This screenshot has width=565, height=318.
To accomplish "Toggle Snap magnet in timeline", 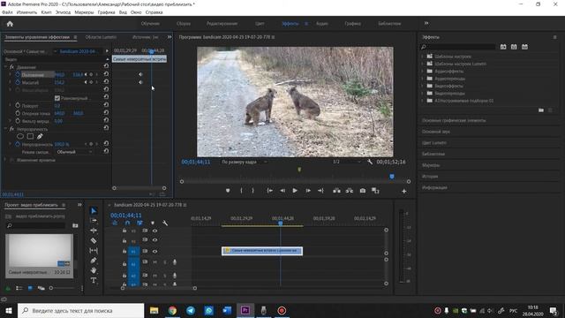I will (x=127, y=223).
